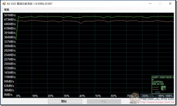Screen dimensions: 177x106
Task: Minimize the AS SSD window
Action: 150,4
